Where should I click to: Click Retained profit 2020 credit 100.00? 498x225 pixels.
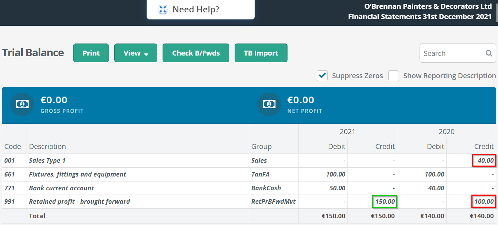[484, 202]
